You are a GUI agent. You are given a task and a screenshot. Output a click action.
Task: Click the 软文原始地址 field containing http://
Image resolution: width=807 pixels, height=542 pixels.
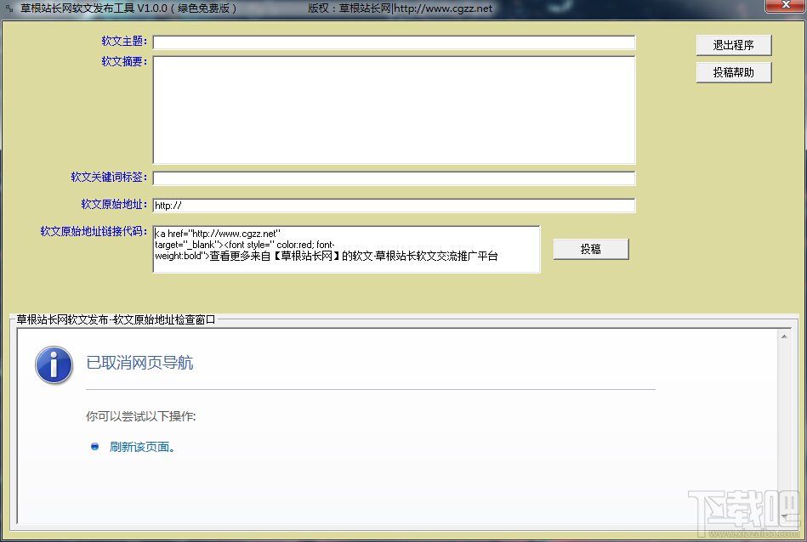click(395, 206)
